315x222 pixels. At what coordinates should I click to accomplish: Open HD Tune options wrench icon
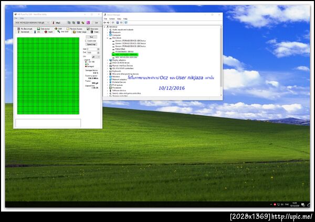[x=83, y=23]
